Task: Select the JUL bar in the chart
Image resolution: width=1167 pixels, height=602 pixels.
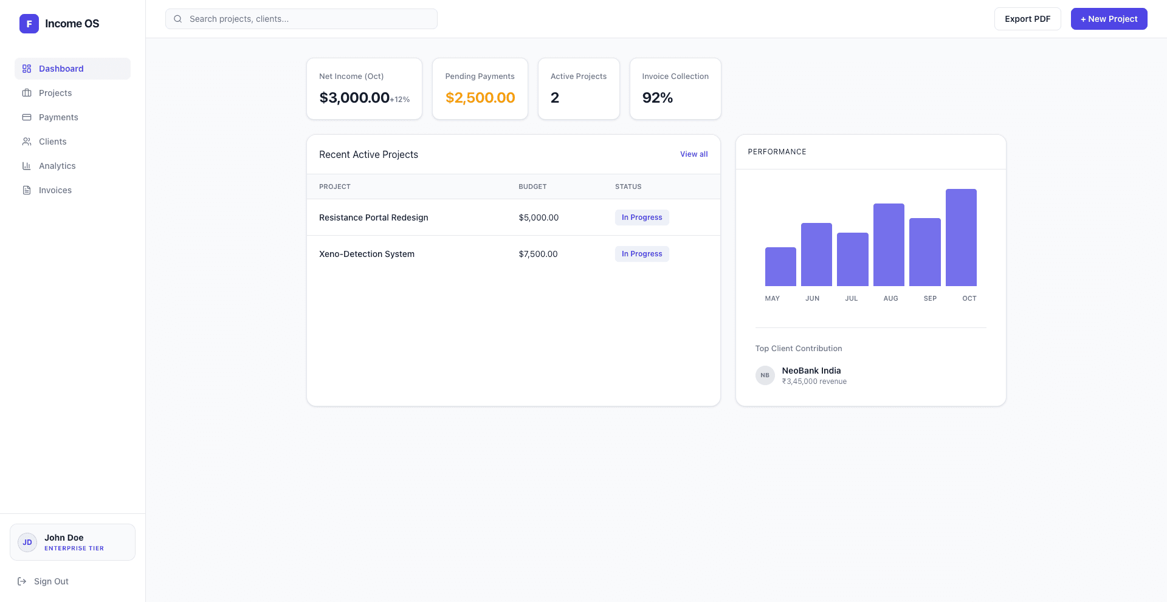Action: (853, 259)
